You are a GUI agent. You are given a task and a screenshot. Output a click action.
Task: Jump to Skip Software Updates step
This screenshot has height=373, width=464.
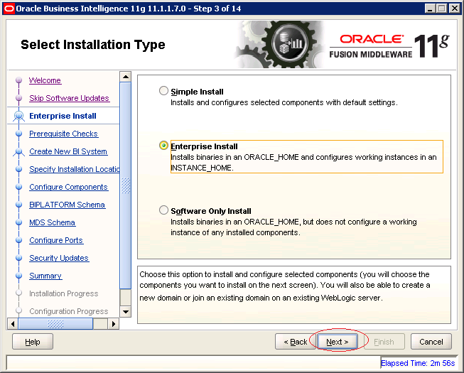point(69,98)
